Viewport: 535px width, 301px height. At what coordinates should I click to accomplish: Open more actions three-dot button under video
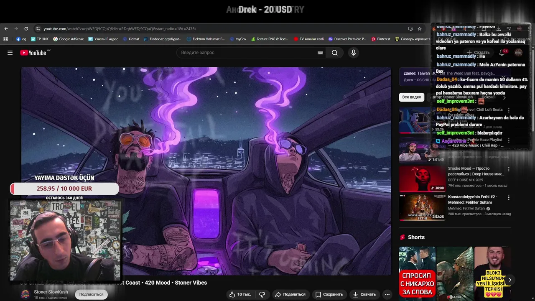pyautogui.click(x=387, y=294)
